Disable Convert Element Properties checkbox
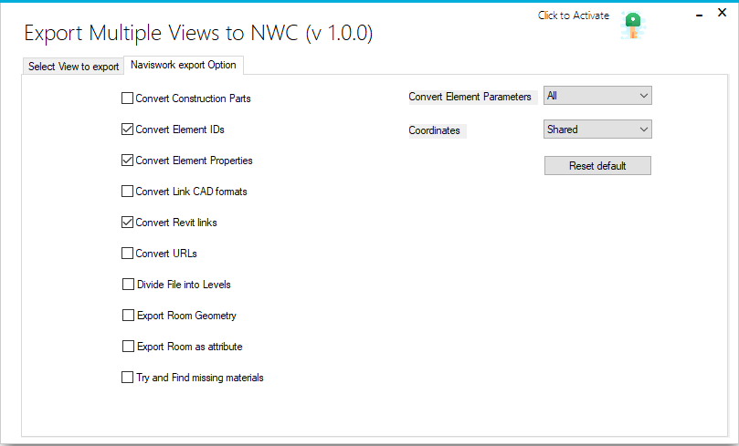This screenshot has width=739, height=446. pyautogui.click(x=127, y=161)
